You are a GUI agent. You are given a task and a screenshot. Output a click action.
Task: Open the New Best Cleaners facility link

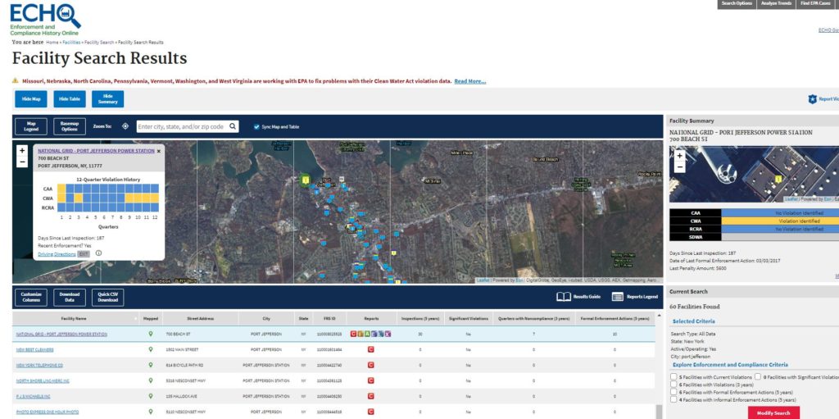[34, 349]
